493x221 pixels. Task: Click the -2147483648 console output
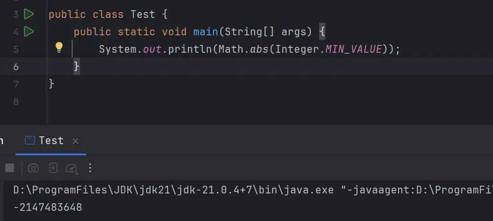tap(47, 207)
